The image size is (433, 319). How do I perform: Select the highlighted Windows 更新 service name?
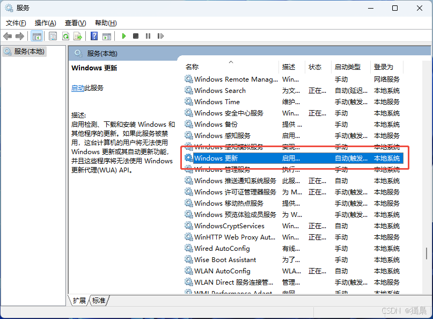(216, 158)
